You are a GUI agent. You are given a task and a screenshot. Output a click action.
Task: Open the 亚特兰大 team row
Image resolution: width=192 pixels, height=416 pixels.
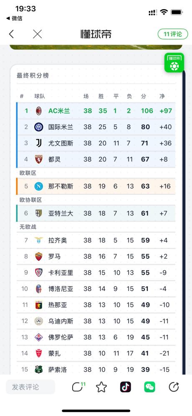(96, 213)
